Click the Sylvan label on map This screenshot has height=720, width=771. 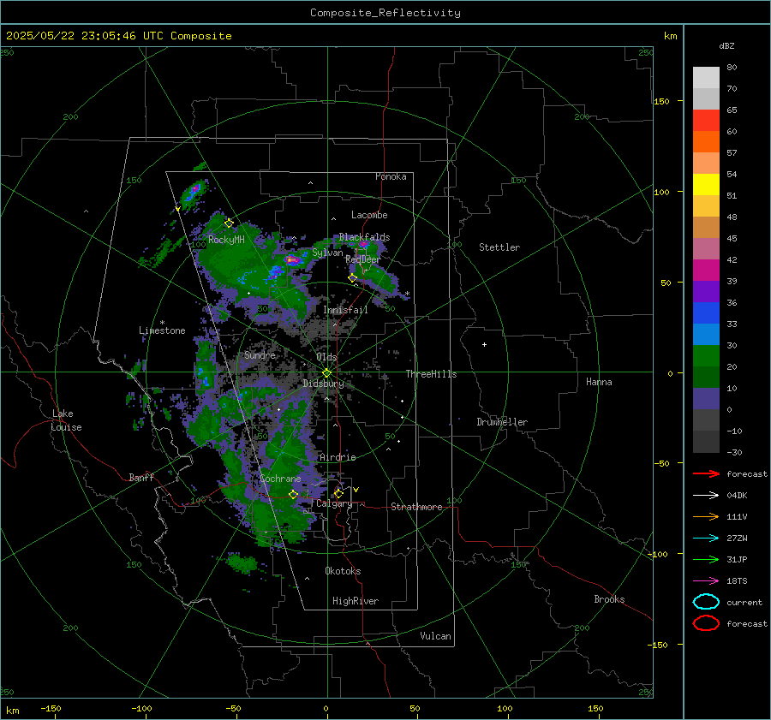[327, 253]
